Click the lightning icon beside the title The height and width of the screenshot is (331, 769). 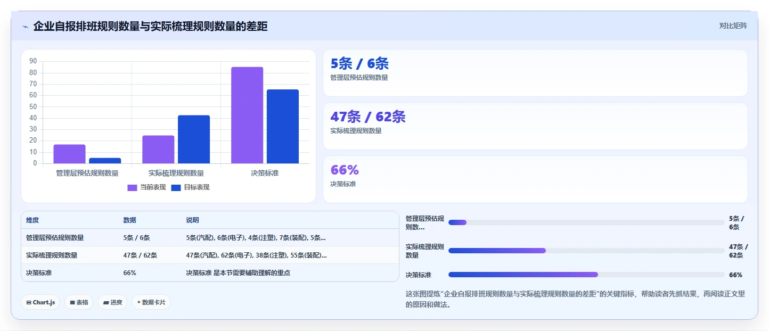25,26
